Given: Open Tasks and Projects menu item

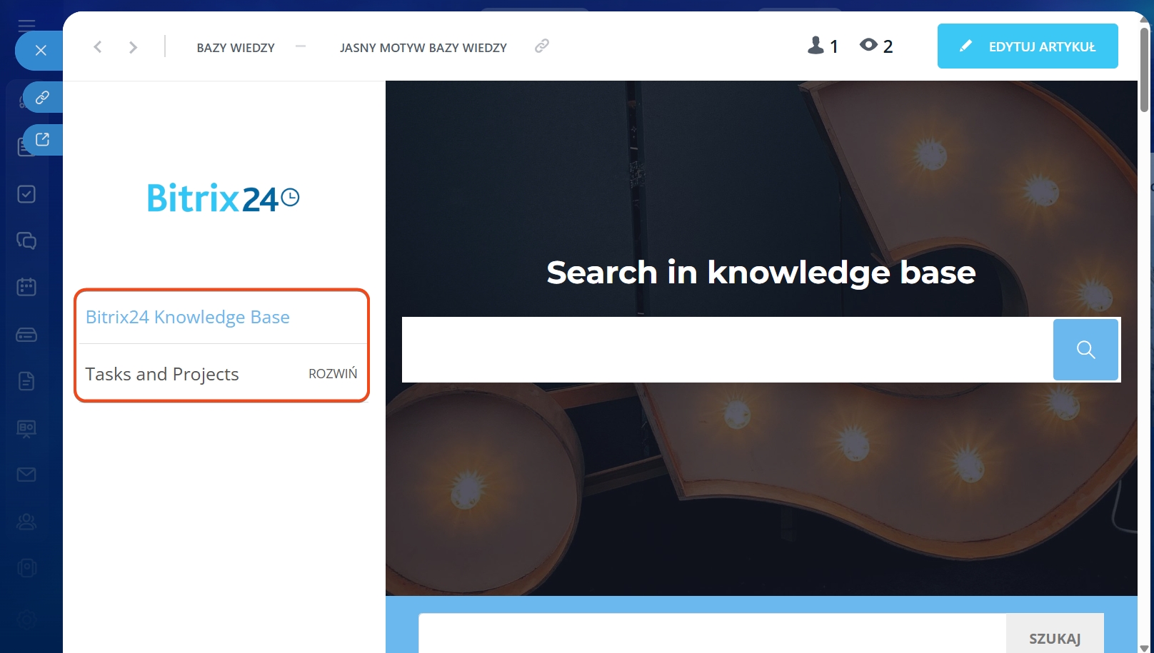Looking at the screenshot, I should (x=162, y=374).
